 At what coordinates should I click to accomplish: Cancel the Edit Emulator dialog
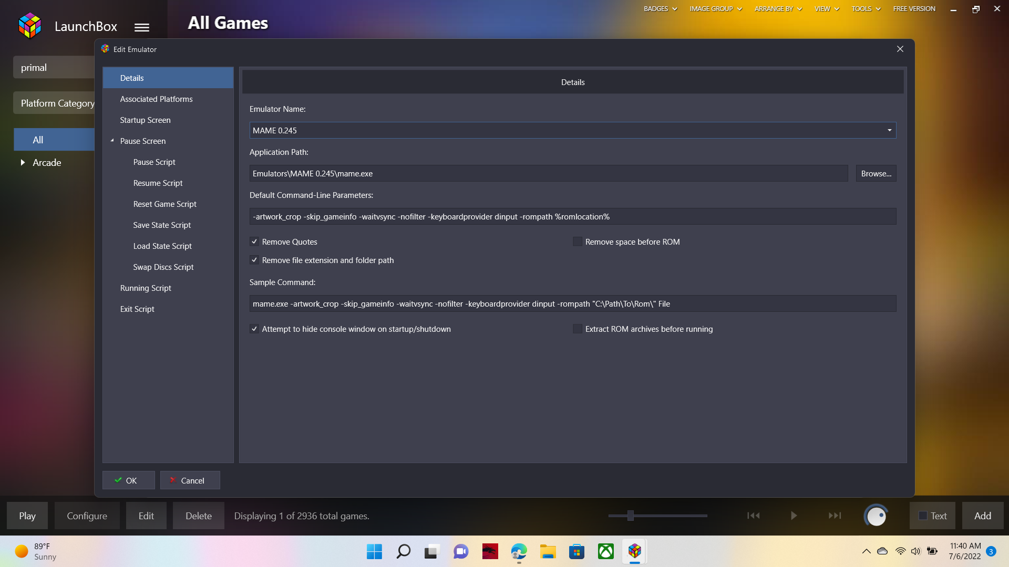190,480
